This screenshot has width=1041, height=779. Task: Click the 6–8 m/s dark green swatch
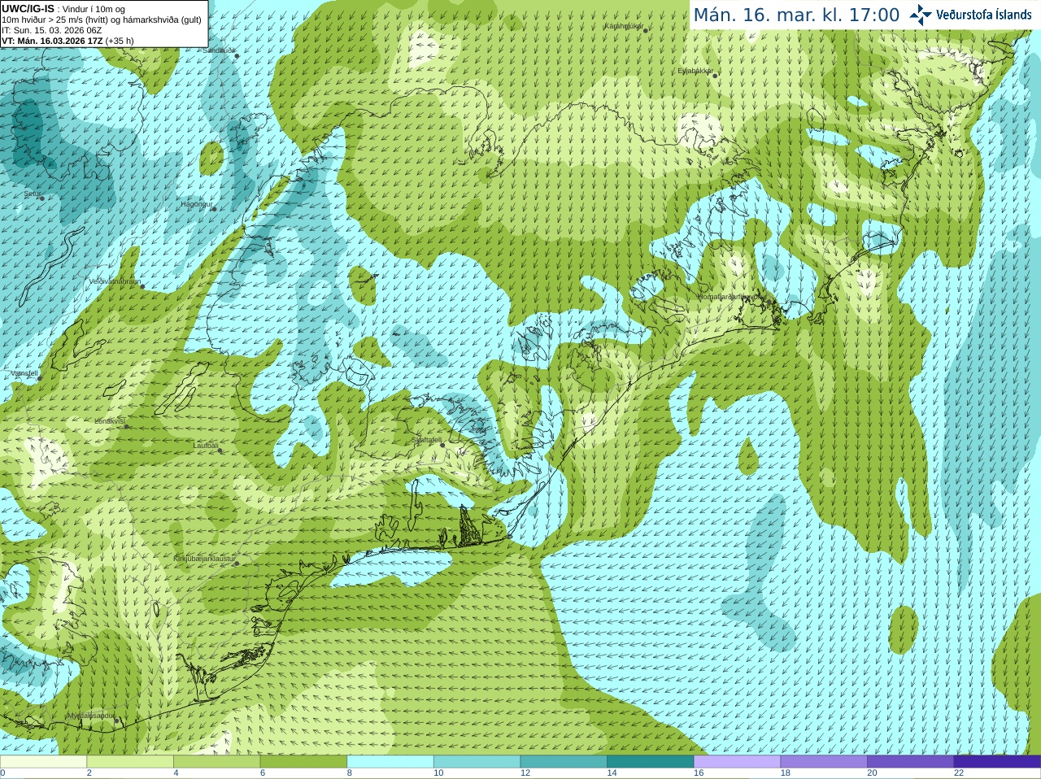[x=303, y=761]
